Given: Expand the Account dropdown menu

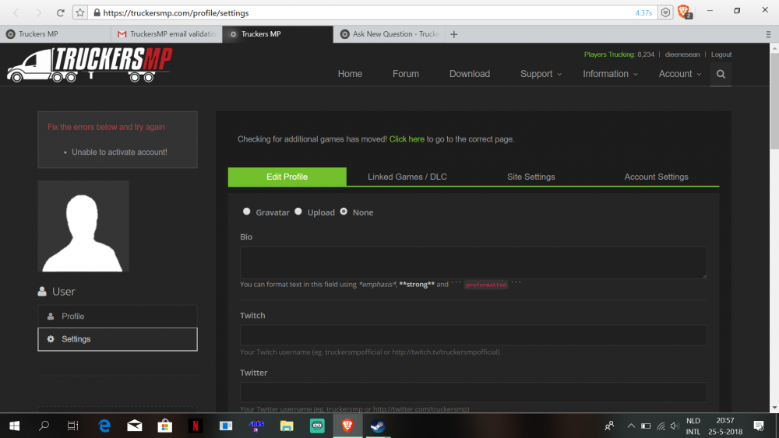Looking at the screenshot, I should (x=679, y=74).
